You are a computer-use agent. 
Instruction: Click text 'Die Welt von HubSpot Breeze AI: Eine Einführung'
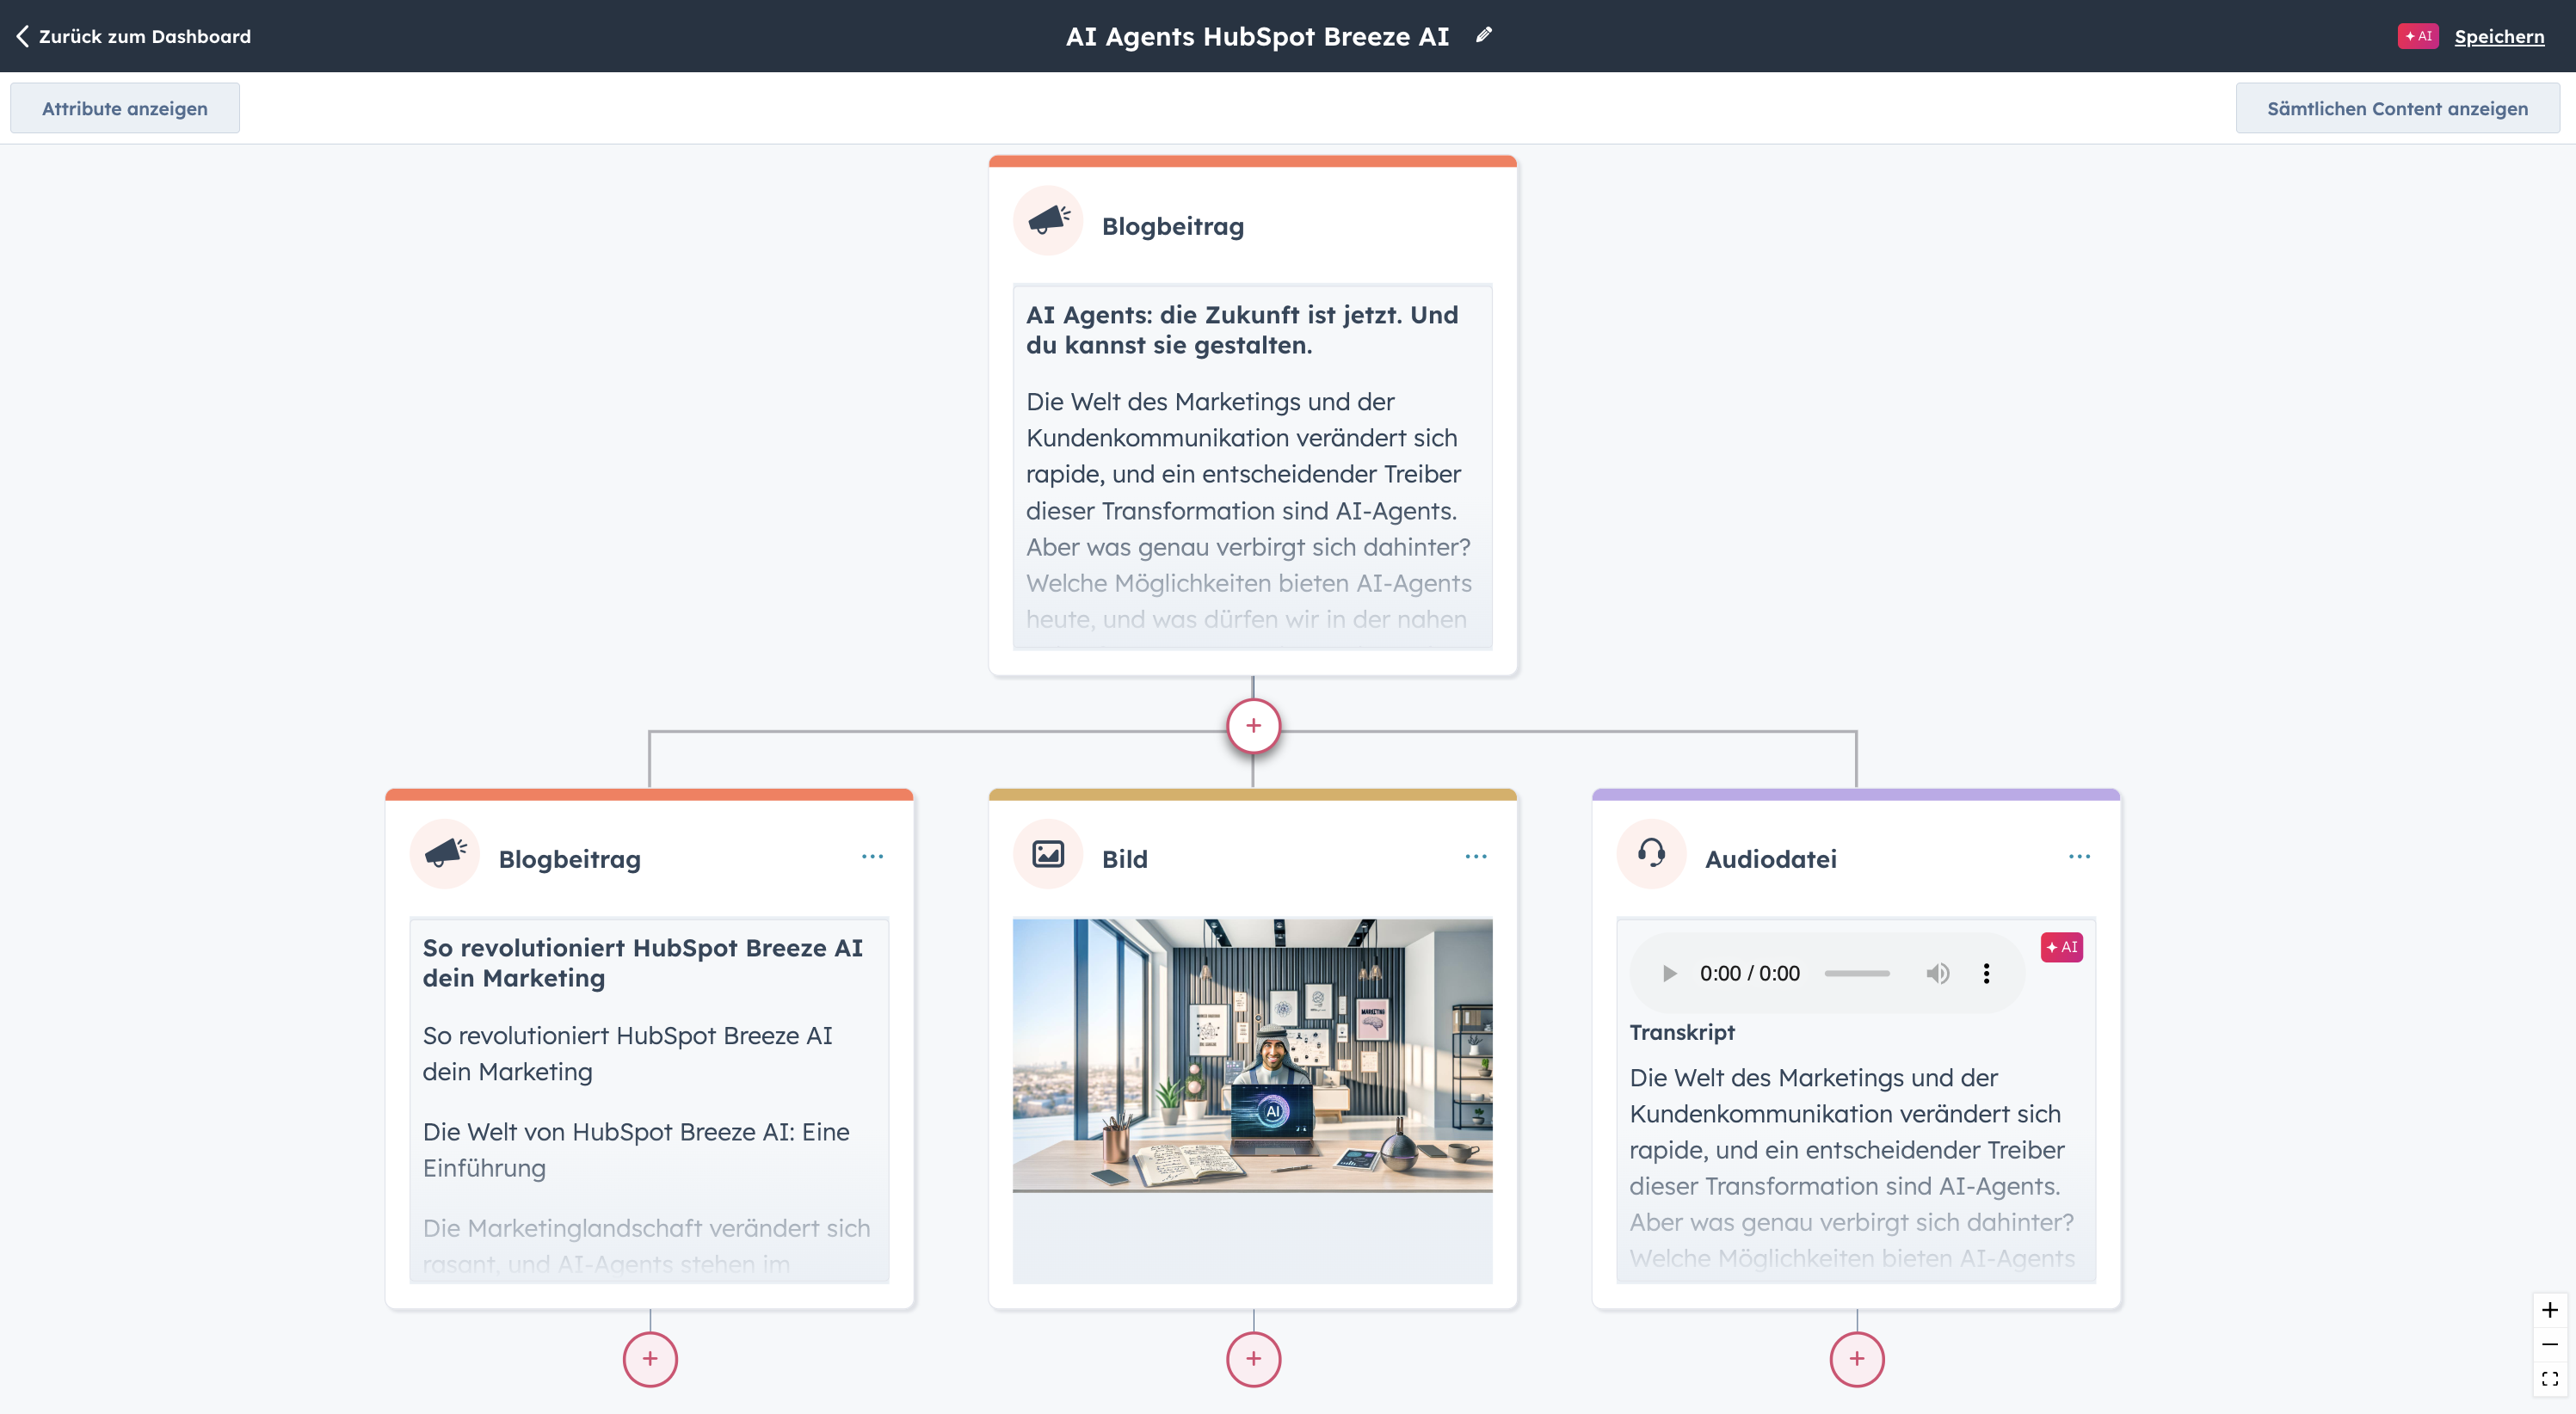(x=636, y=1150)
